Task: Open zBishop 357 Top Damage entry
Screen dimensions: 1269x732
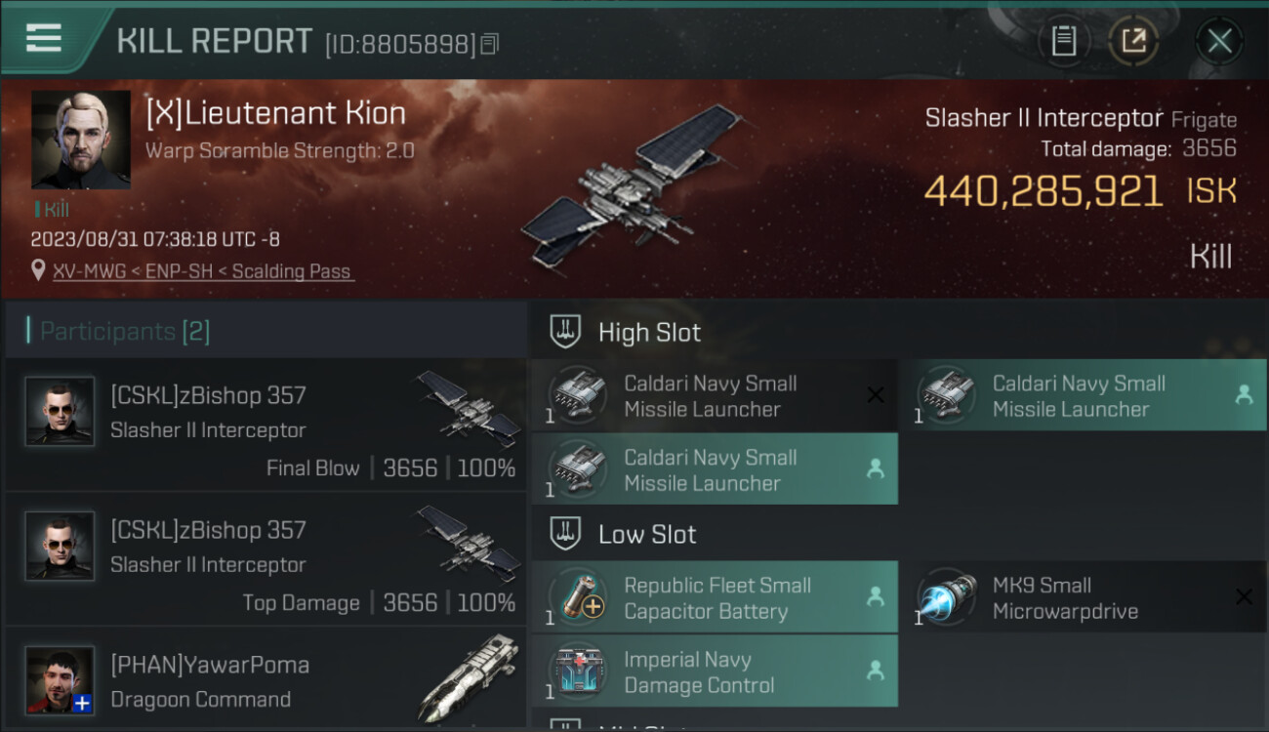Action: pyautogui.click(x=266, y=559)
